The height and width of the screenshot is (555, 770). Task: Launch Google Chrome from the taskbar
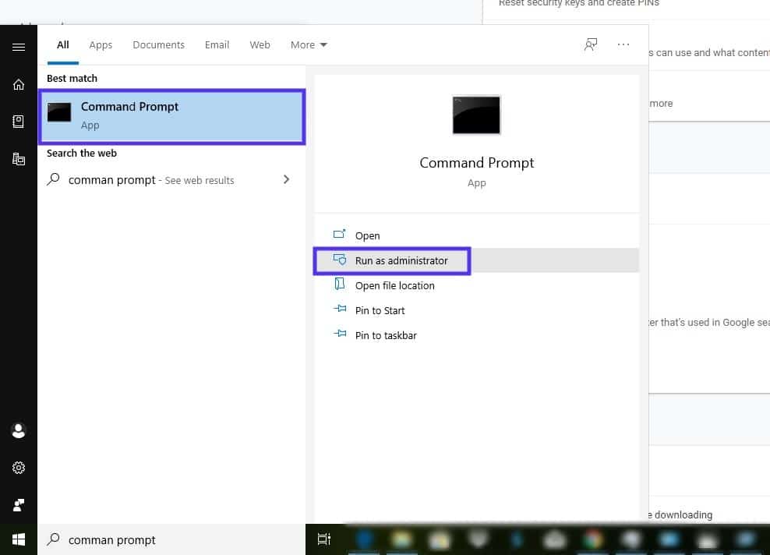pyautogui.click(x=592, y=539)
